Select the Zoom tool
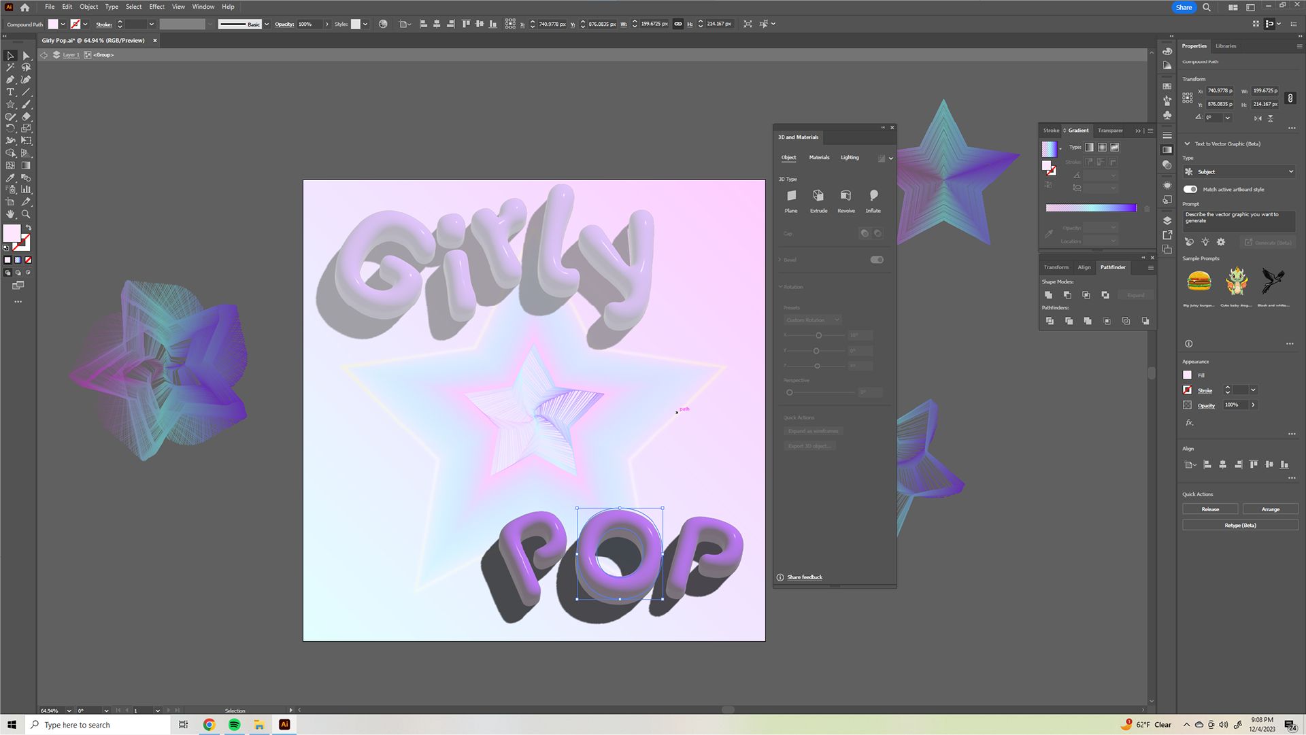 (x=26, y=214)
